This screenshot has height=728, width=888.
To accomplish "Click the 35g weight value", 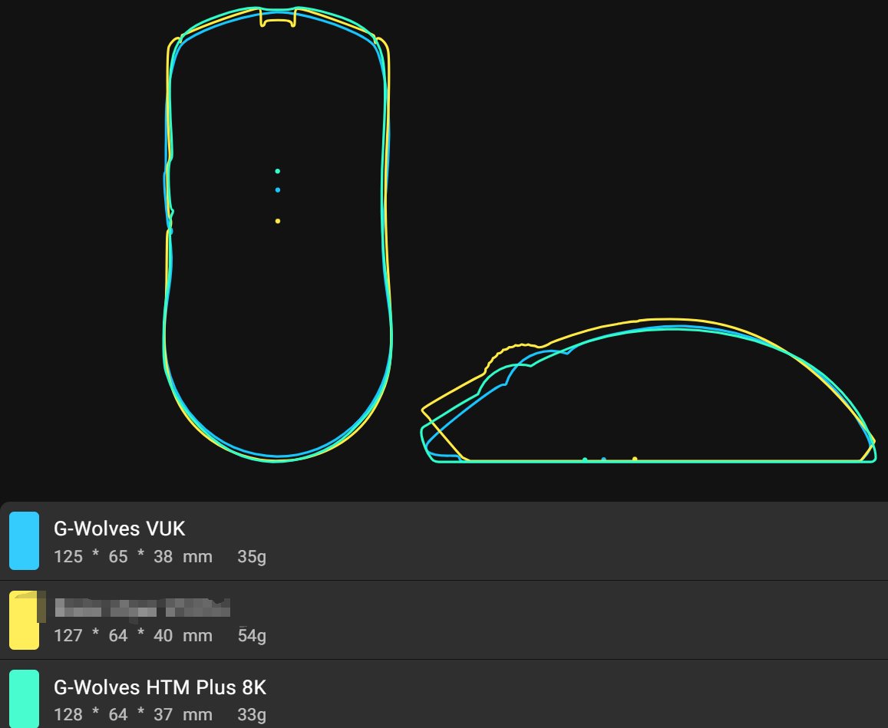I will pyautogui.click(x=252, y=557).
